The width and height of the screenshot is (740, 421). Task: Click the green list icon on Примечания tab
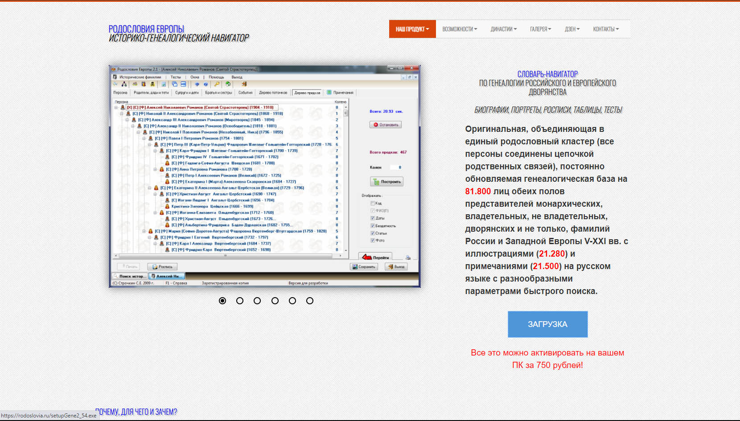pyautogui.click(x=329, y=92)
